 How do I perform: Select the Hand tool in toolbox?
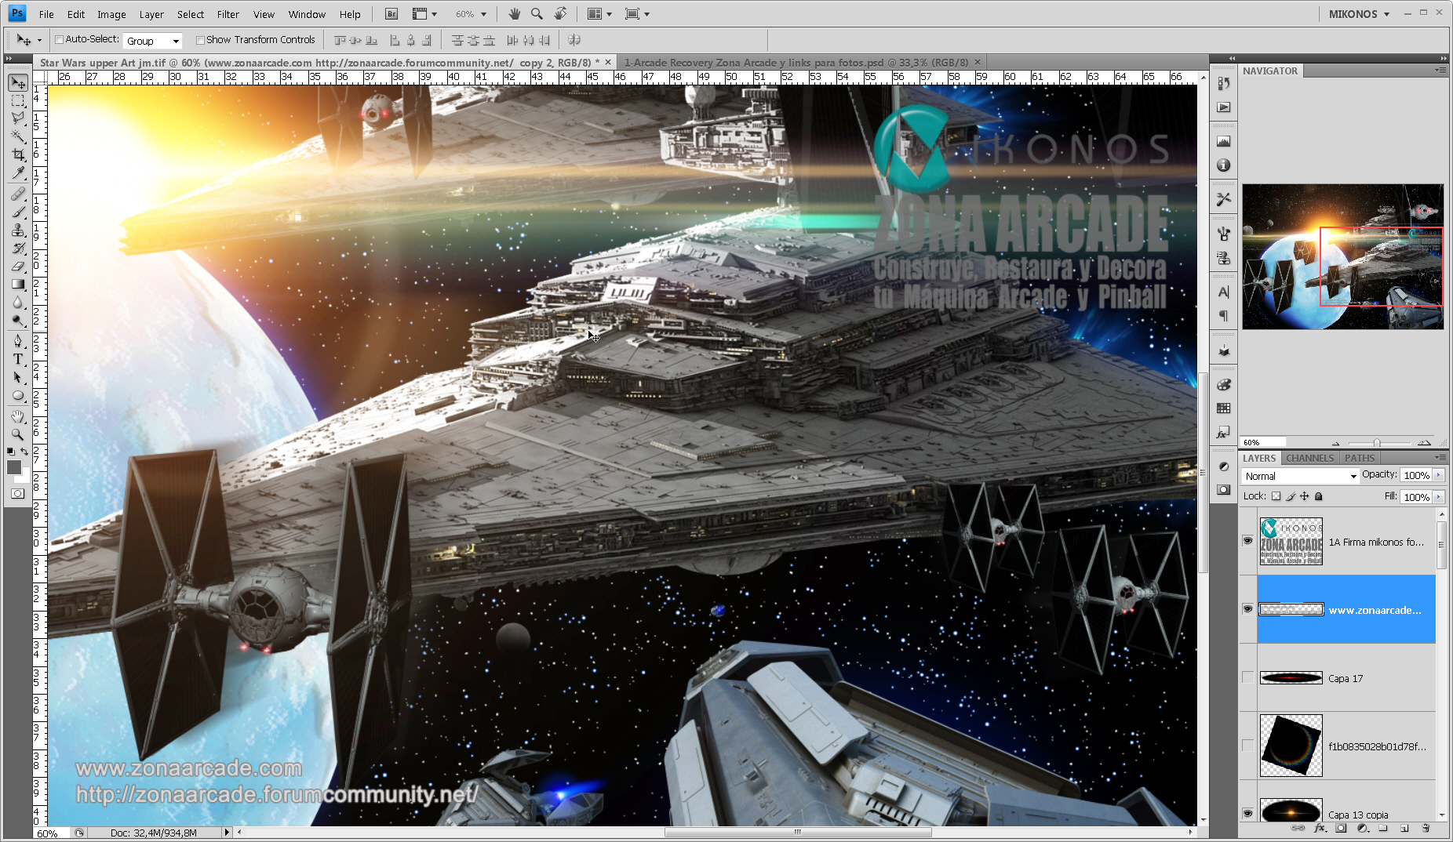18,416
